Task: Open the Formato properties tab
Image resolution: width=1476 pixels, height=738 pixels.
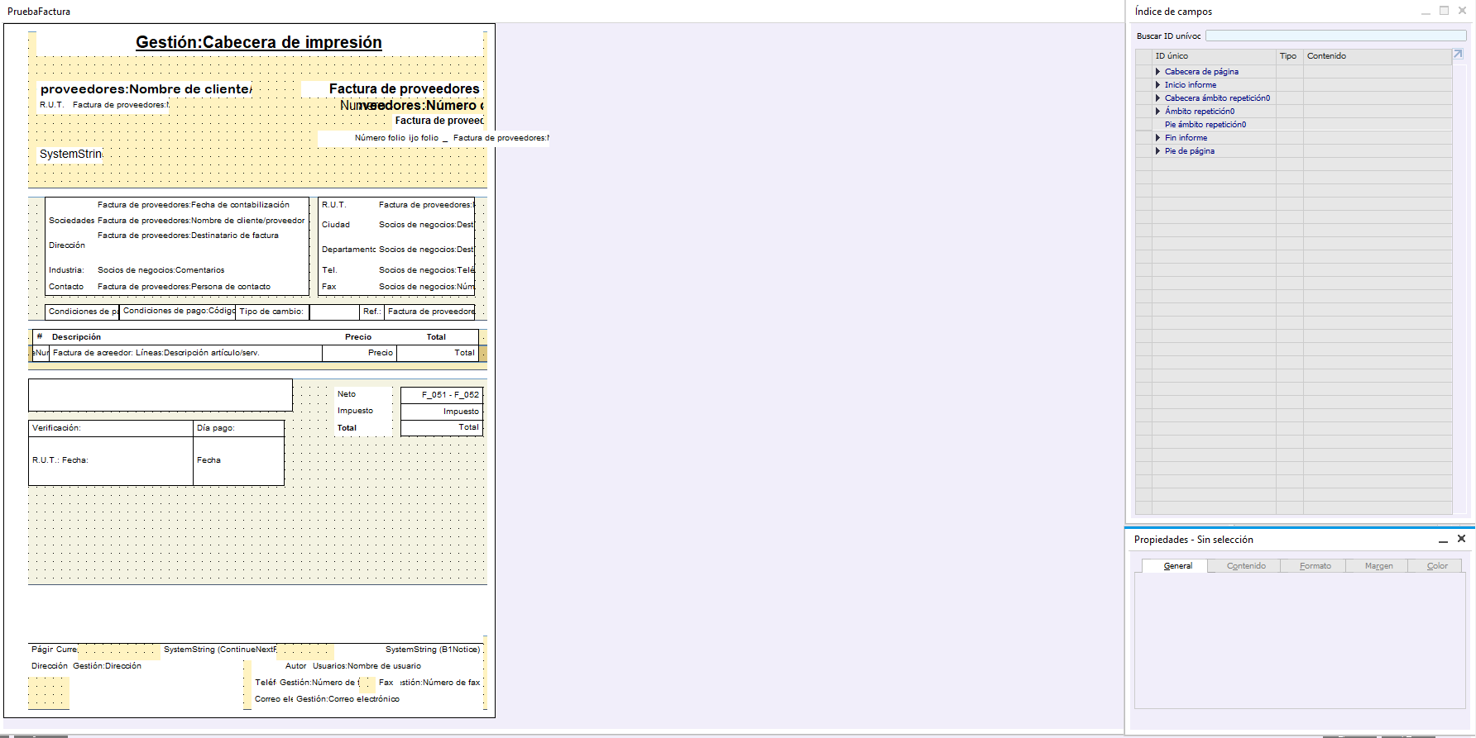Action: point(1315,566)
